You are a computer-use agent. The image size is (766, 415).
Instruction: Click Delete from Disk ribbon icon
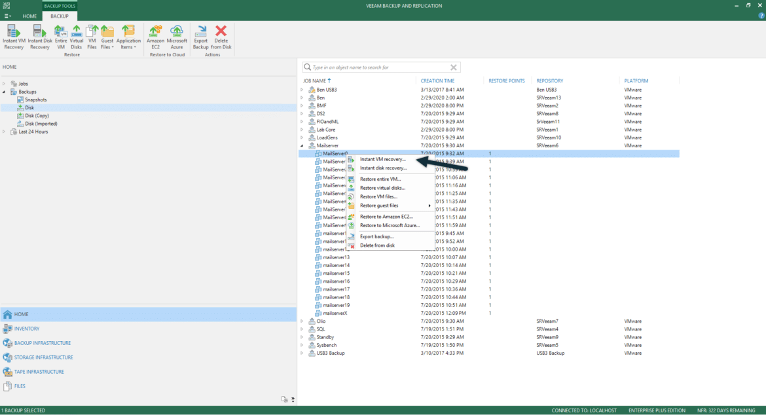pyautogui.click(x=221, y=37)
